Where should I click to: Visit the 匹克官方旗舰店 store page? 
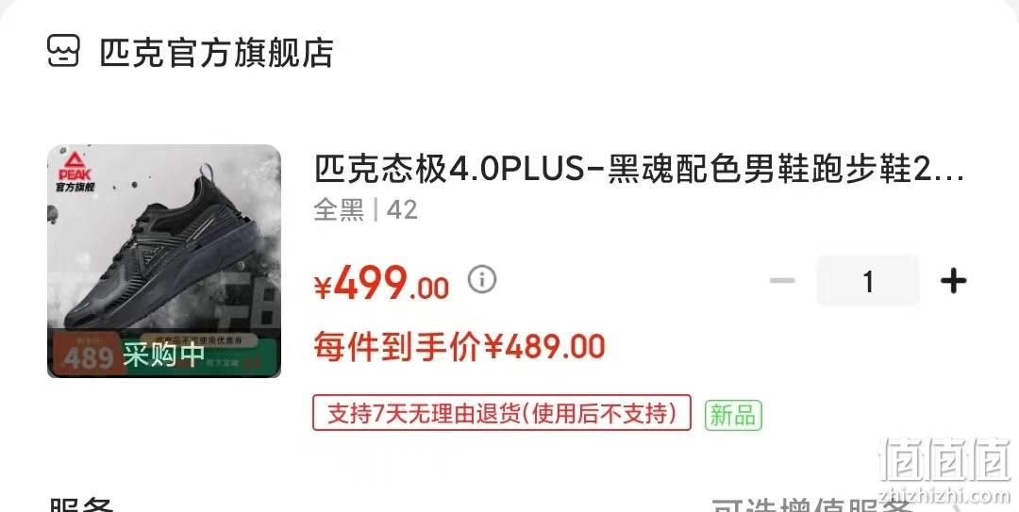click(216, 53)
